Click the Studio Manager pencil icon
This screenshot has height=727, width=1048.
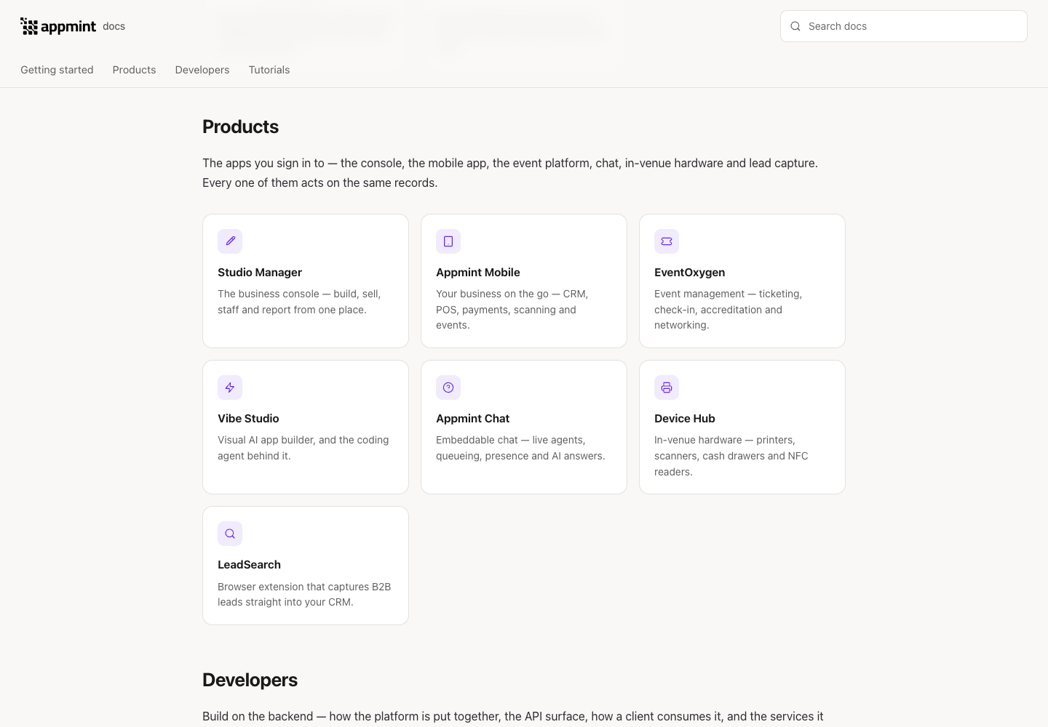point(230,241)
